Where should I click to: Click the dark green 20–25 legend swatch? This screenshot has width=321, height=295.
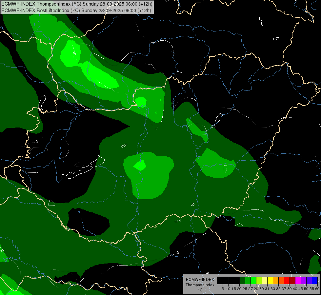click(x=242, y=280)
